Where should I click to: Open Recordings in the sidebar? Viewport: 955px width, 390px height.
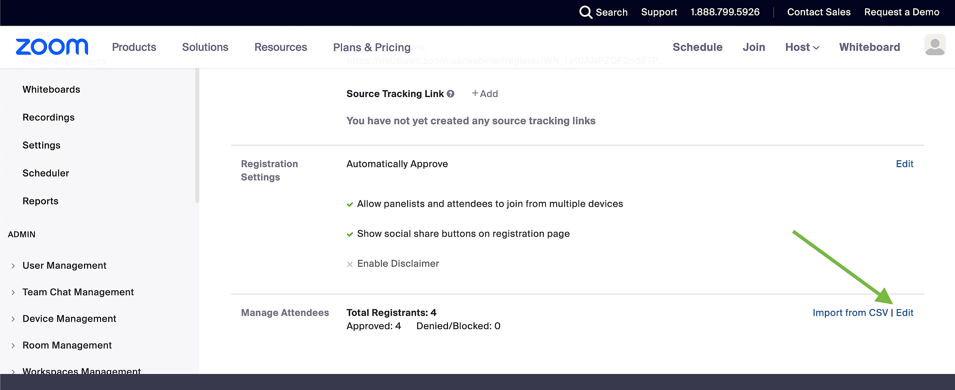[x=48, y=118]
